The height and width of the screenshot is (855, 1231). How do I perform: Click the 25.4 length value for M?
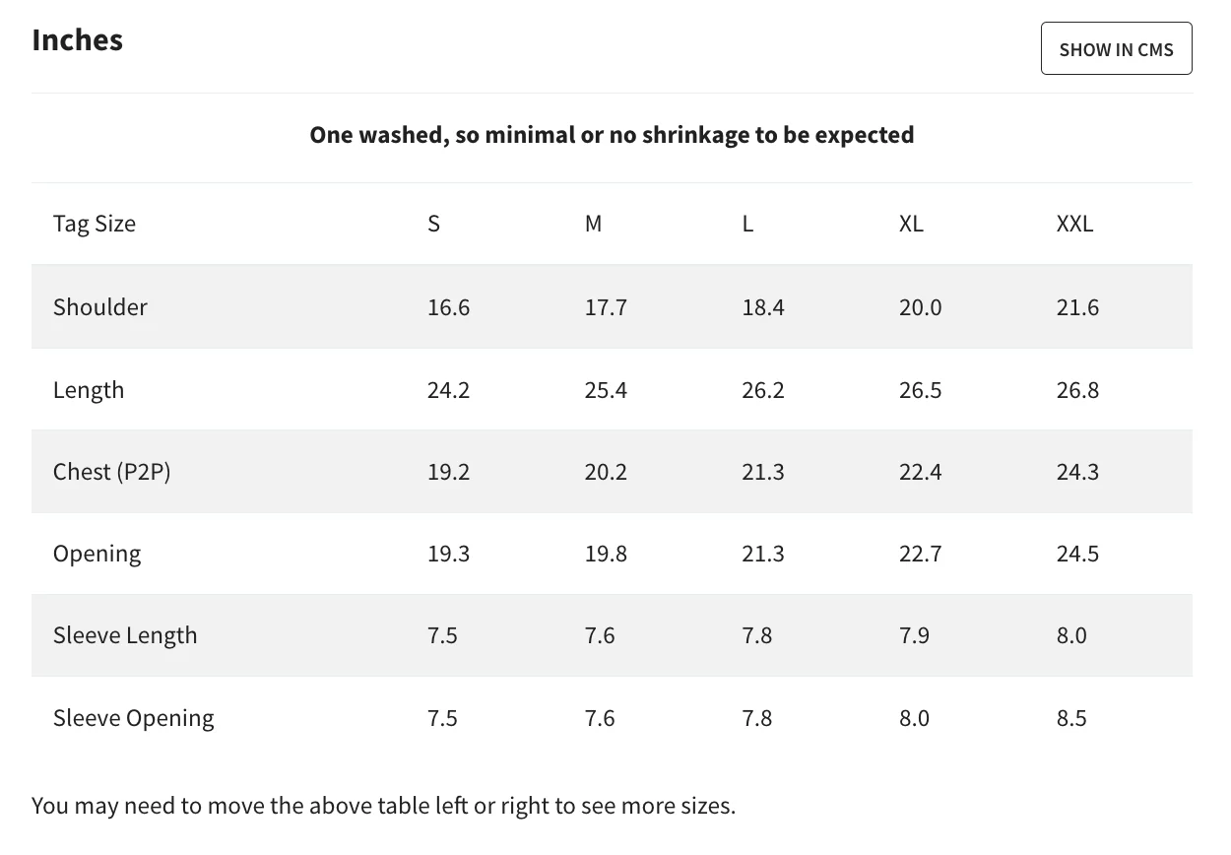click(x=606, y=390)
